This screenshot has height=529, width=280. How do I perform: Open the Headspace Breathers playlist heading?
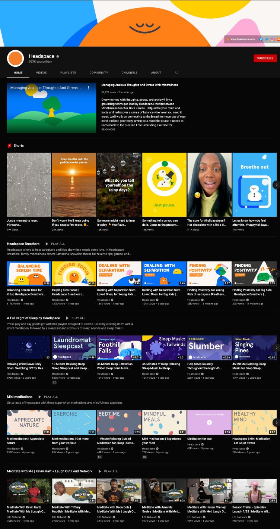point(23,244)
